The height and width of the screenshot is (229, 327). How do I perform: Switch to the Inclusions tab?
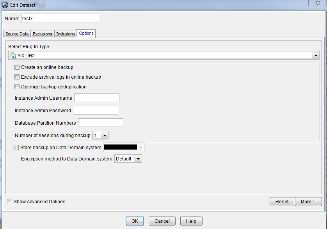[65, 34]
